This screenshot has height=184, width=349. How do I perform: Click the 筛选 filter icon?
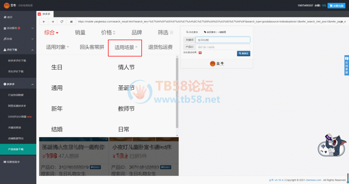pos(172,32)
